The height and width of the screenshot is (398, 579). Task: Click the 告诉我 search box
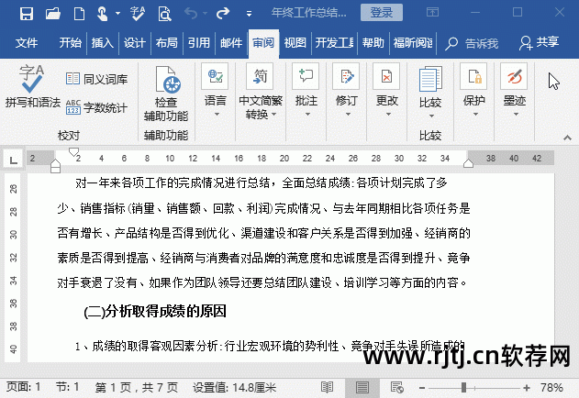tap(472, 44)
